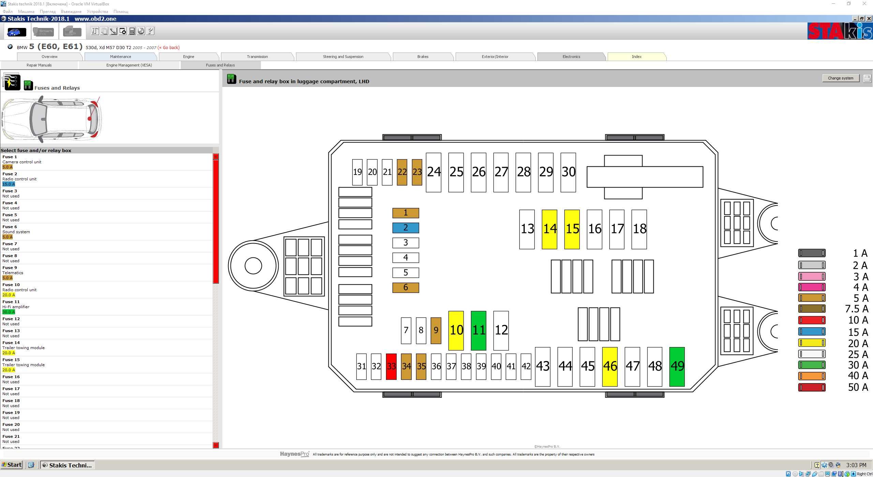
Task: Click red fuse 33 in diagram
Action: tap(391, 367)
